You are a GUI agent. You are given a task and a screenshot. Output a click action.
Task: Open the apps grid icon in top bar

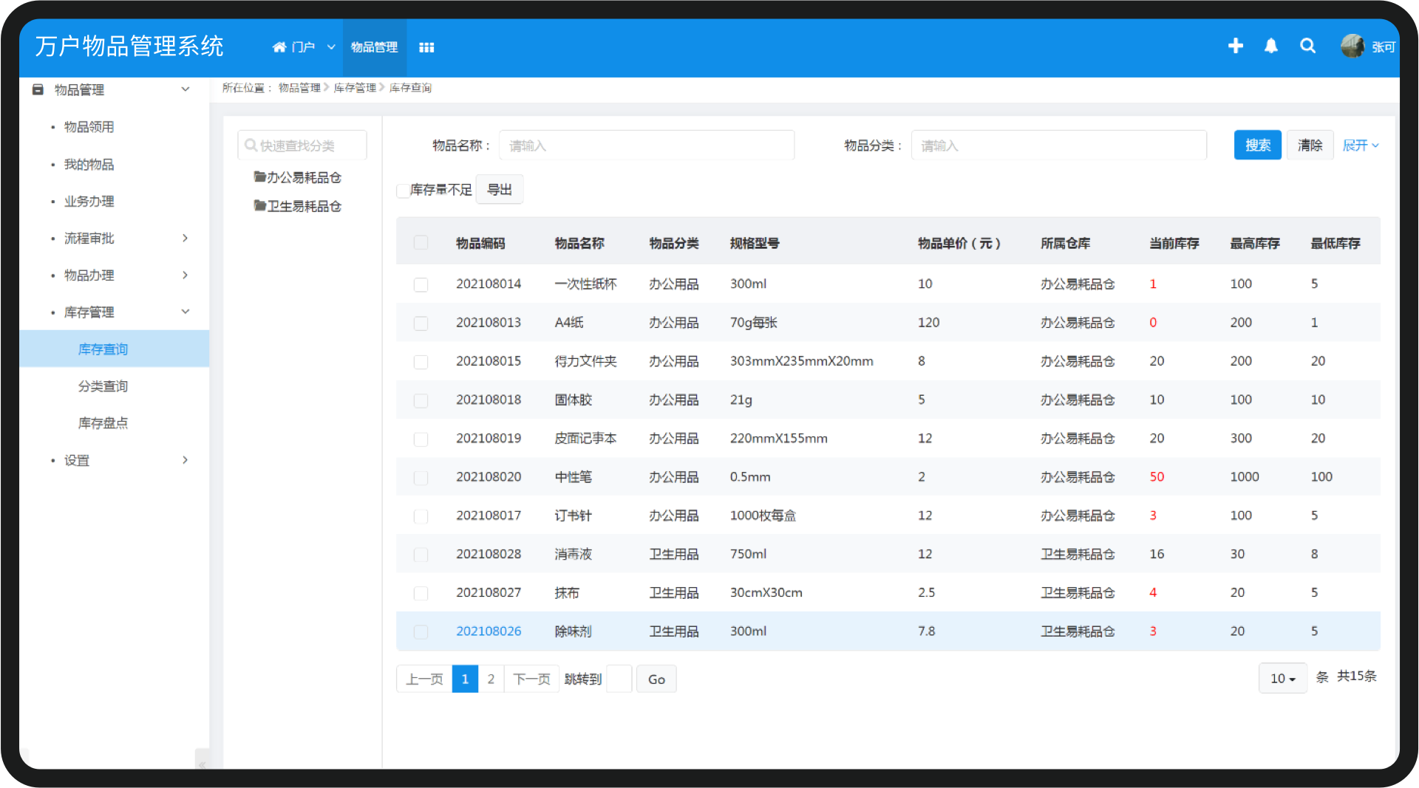point(426,47)
